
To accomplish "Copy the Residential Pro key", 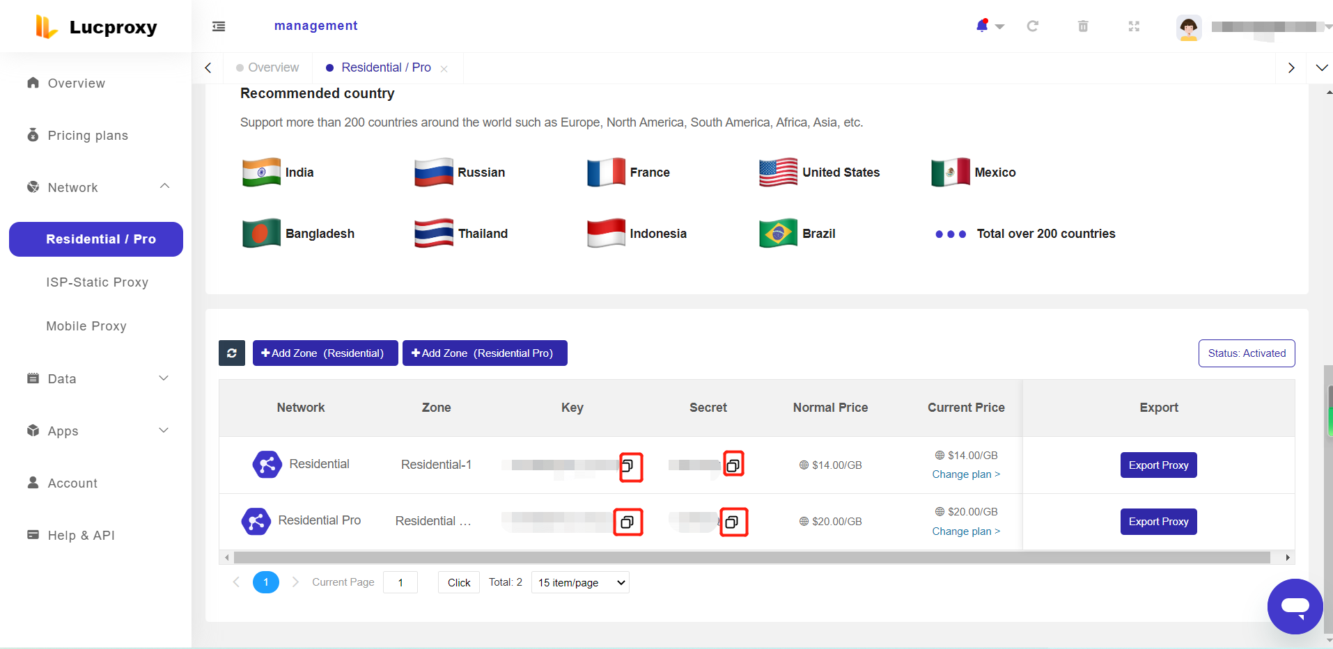I will tap(627, 522).
